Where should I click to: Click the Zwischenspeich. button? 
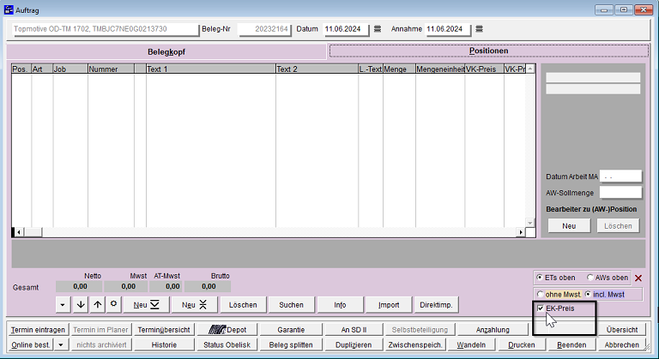click(415, 344)
